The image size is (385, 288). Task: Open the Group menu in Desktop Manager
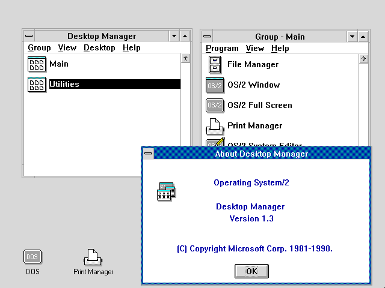(x=39, y=48)
